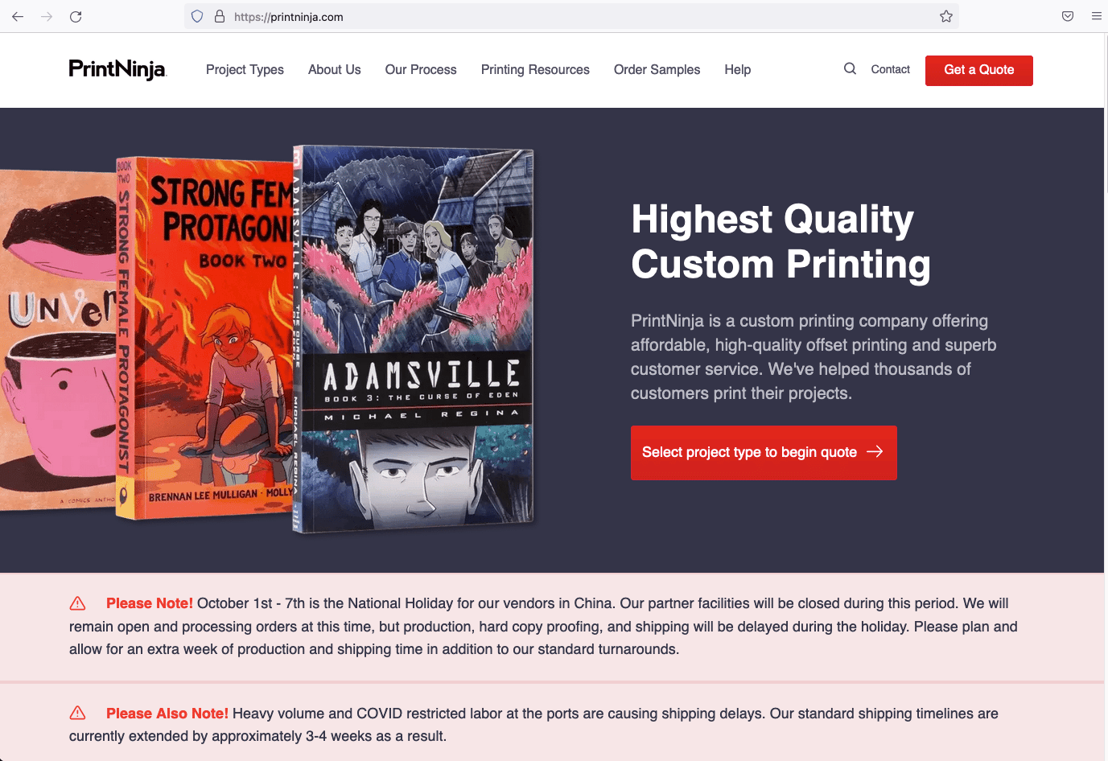1108x761 pixels.
Task: Open the Help menu
Action: click(x=737, y=70)
